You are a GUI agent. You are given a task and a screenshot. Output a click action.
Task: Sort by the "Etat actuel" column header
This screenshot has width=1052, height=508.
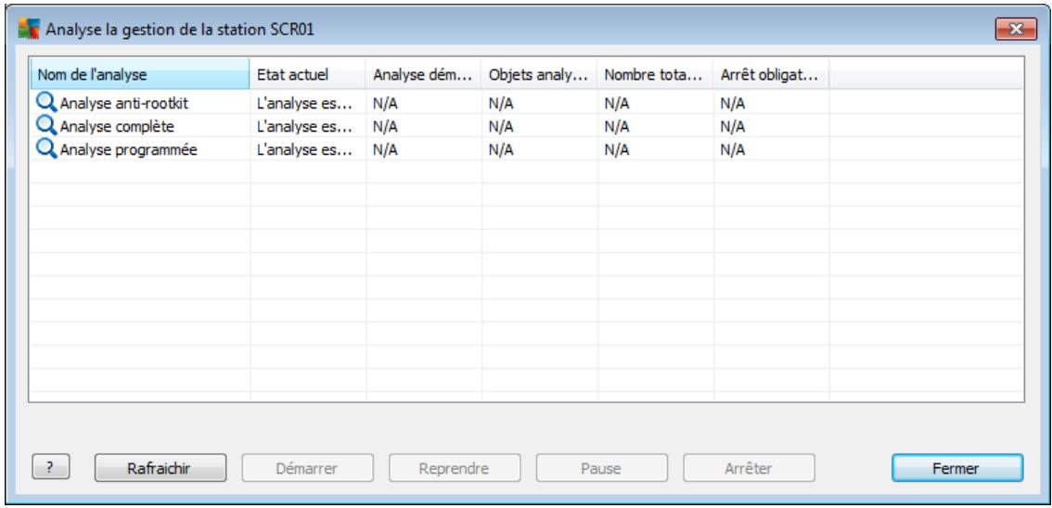pyautogui.click(x=307, y=74)
